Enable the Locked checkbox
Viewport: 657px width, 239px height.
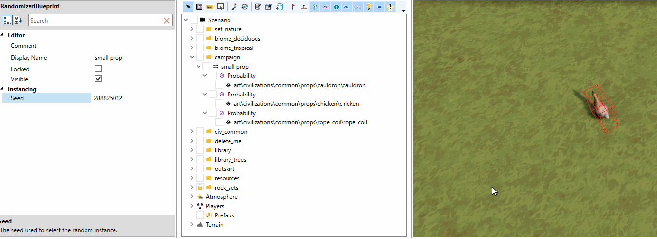[98, 69]
